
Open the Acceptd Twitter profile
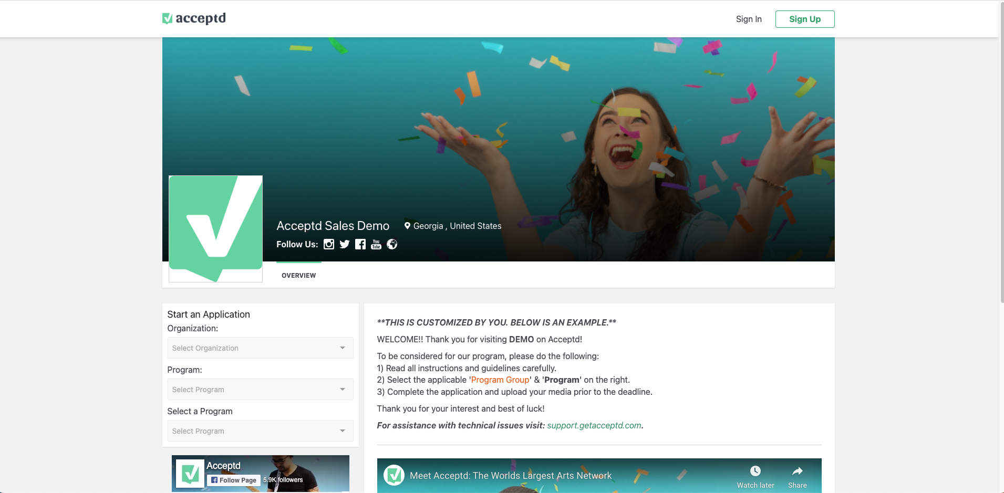tap(345, 244)
